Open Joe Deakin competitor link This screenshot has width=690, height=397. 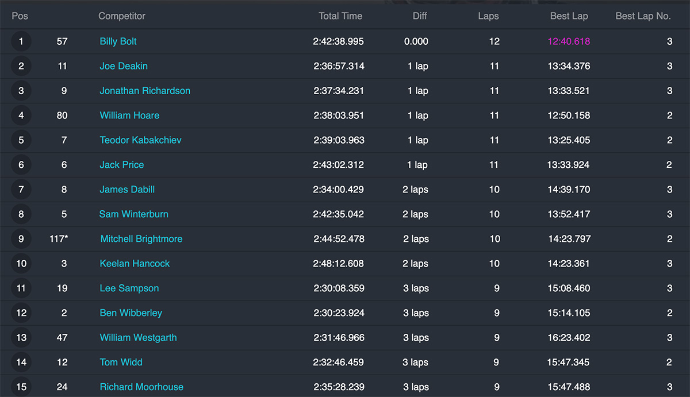click(124, 66)
